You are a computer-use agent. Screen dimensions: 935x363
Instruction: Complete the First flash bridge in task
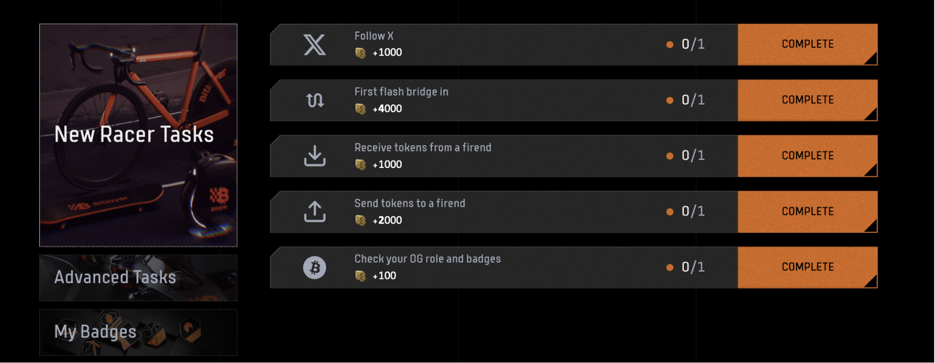[x=807, y=100]
